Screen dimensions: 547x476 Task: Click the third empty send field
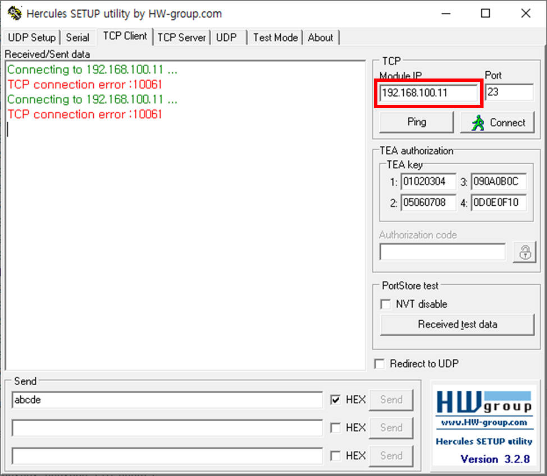coord(167,456)
